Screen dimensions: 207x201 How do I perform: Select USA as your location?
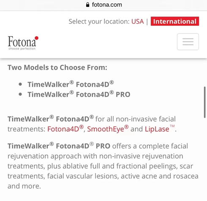coord(138,22)
